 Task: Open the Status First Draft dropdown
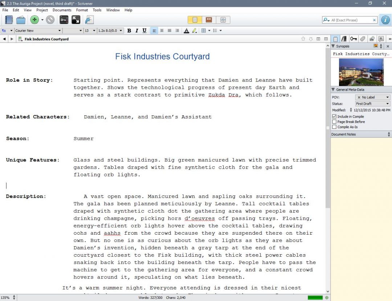coord(372,104)
